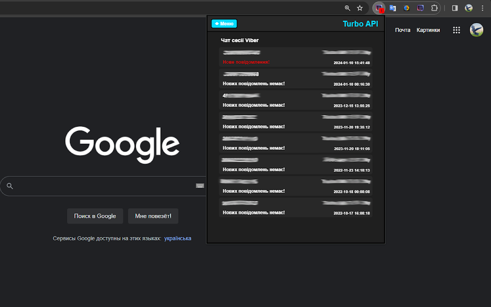Bookmark this page with the star icon
This screenshot has height=307, width=491.
(x=360, y=8)
